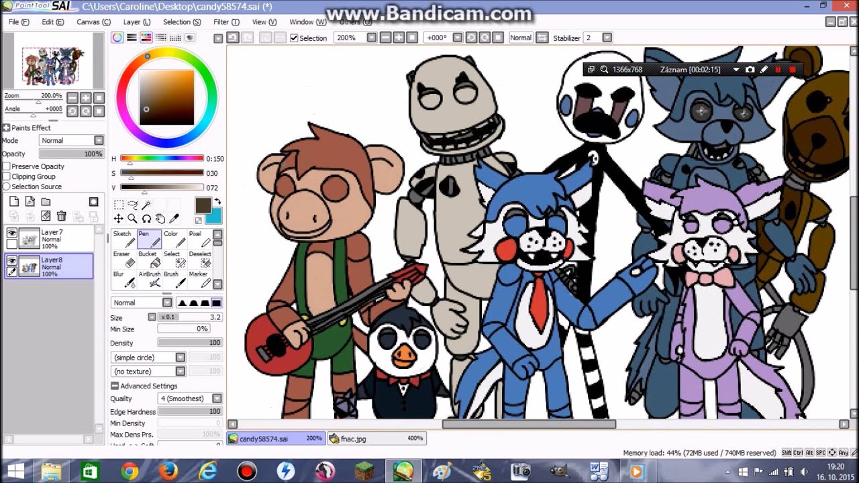Delete the selected layer with trash icon
Screen dimensions: 859x483
click(x=61, y=216)
